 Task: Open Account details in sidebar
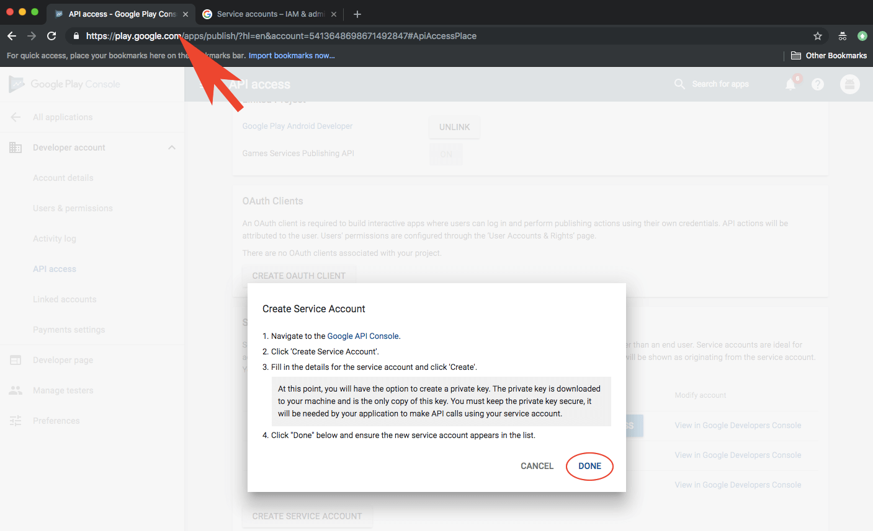point(63,178)
